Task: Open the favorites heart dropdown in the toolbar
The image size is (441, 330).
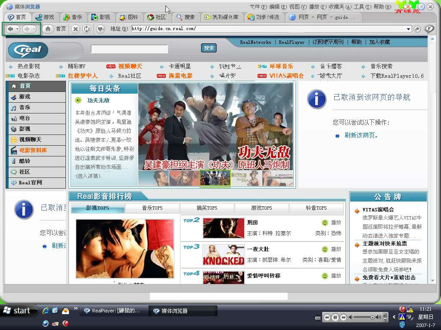Action: (100, 29)
